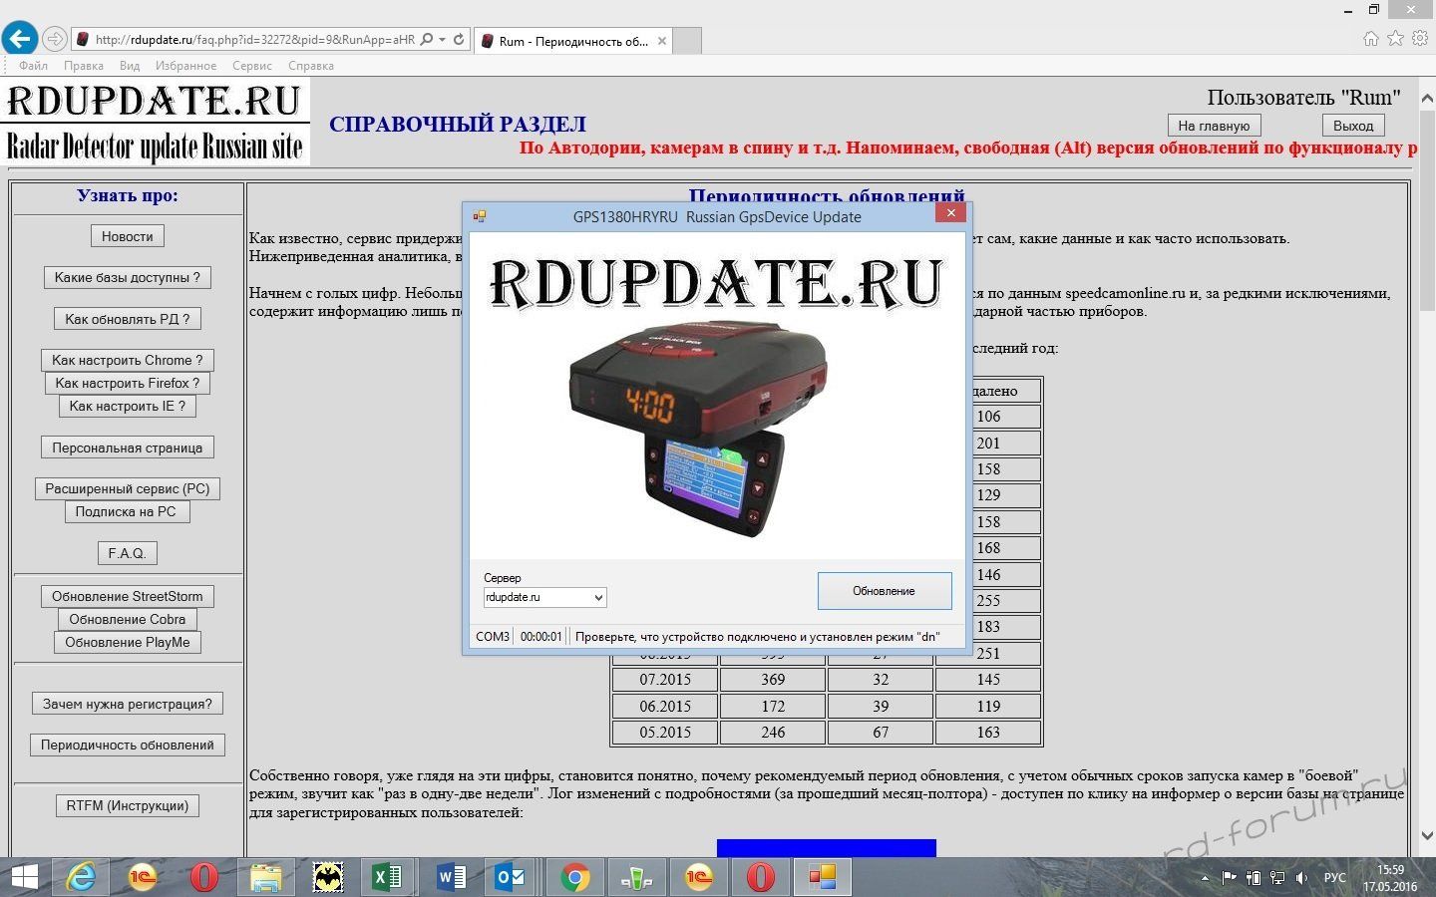Open the Вид menu
The width and height of the screenshot is (1436, 897).
click(130, 66)
